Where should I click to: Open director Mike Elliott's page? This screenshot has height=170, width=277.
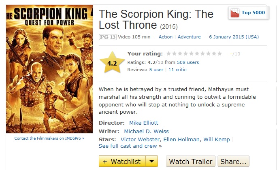pos(144,123)
